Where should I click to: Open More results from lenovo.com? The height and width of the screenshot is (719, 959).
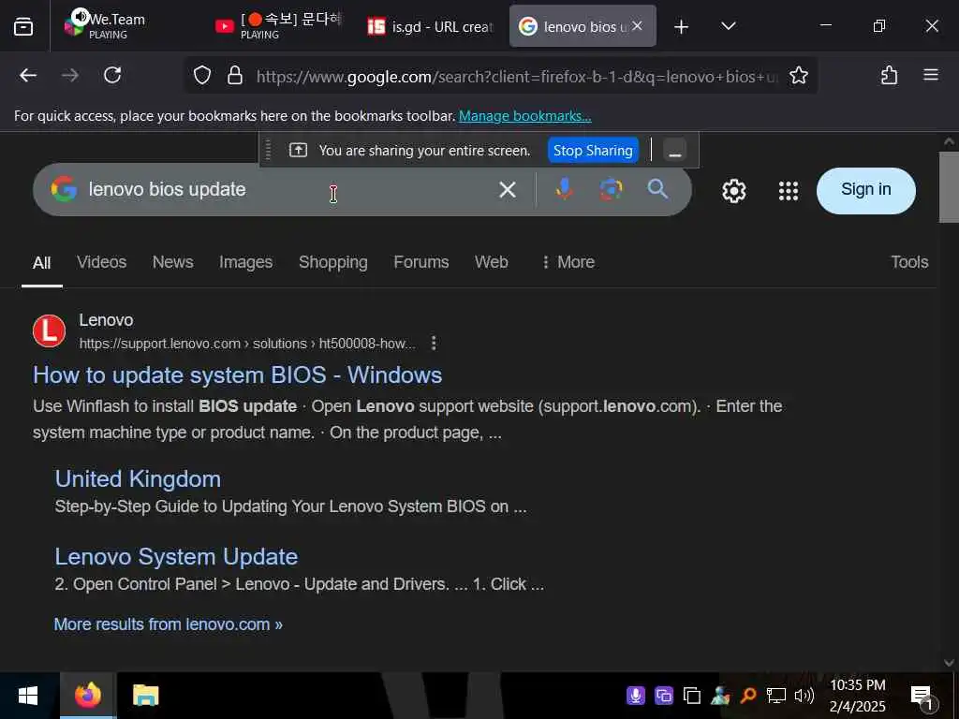coord(169,624)
